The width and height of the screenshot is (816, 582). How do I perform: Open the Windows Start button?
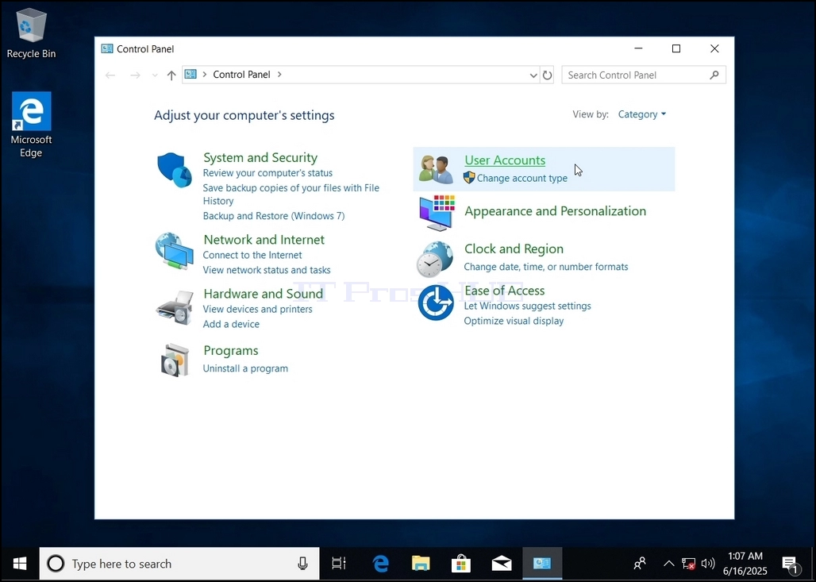pyautogui.click(x=20, y=563)
